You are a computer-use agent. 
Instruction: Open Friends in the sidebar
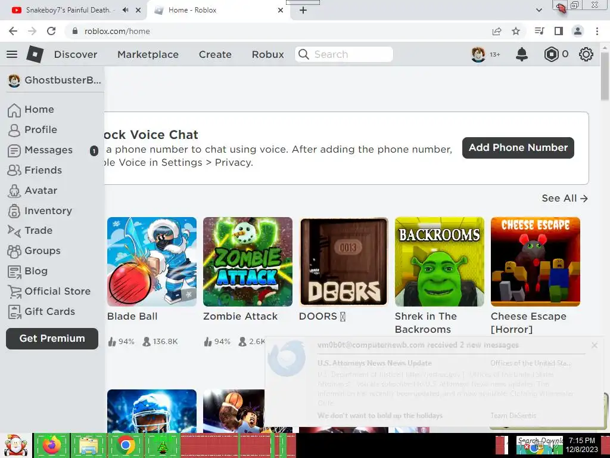click(x=35, y=170)
